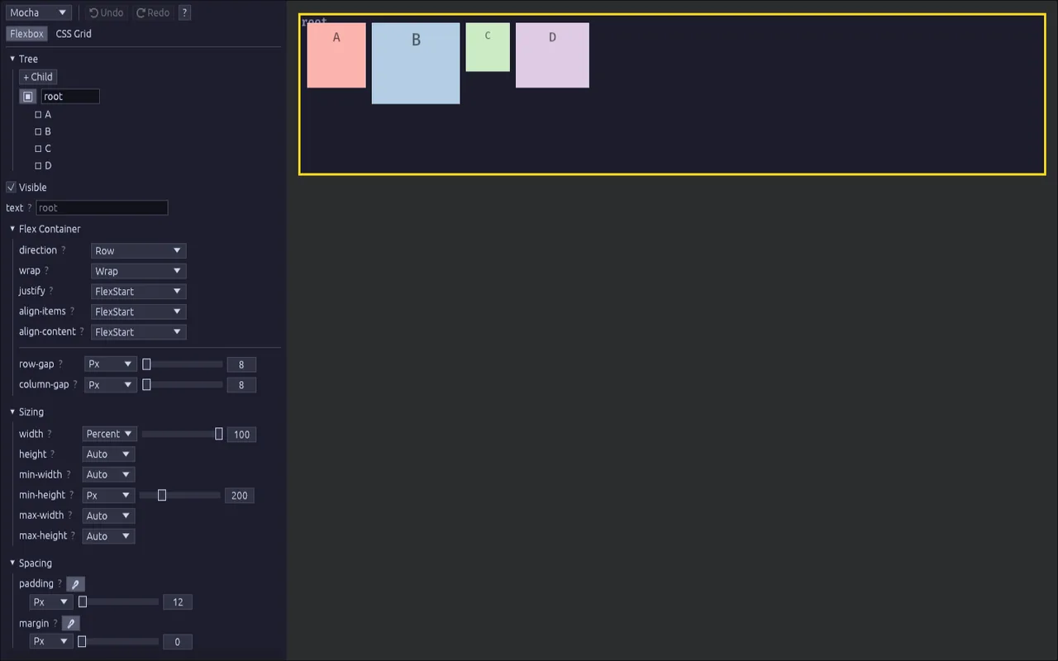Adjust the padding slider
The height and width of the screenshot is (661, 1058).
click(118, 602)
